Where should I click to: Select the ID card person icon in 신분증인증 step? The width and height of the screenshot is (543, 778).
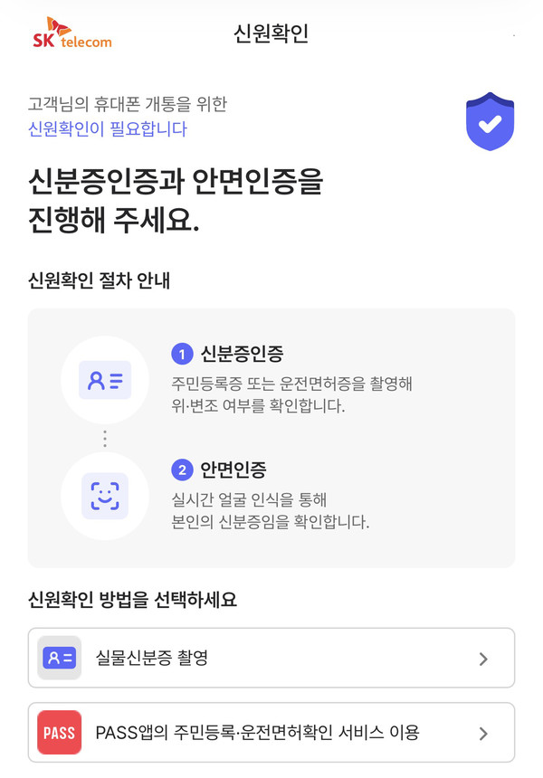tap(105, 380)
